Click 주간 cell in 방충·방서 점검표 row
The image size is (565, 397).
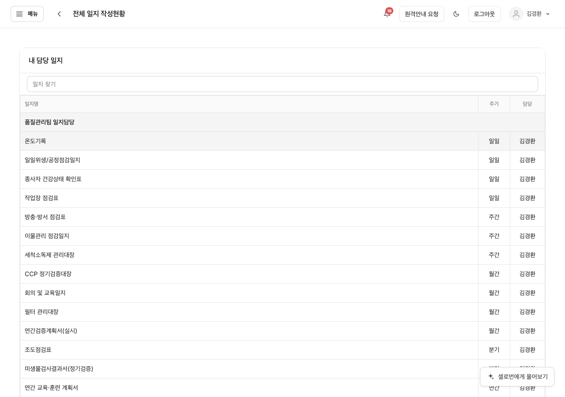[x=494, y=217]
